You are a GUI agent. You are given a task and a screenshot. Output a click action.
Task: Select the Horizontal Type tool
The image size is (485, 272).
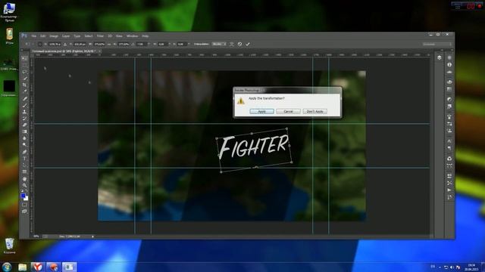coord(24,159)
